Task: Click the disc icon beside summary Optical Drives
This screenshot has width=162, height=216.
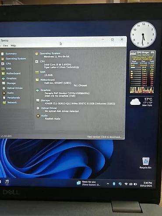Action: pyautogui.click(x=38, y=108)
